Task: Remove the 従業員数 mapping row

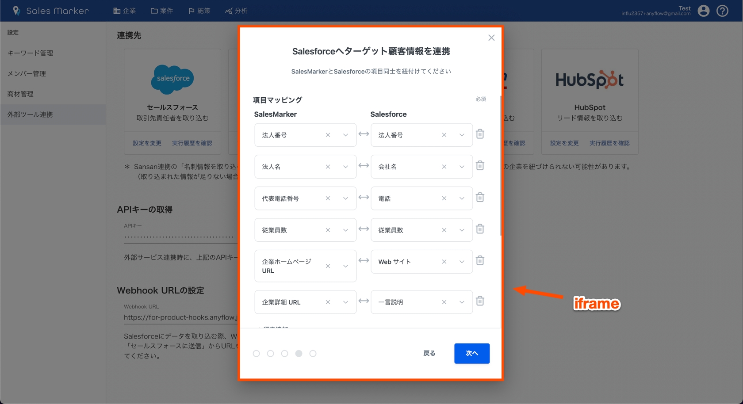Action: pos(480,229)
